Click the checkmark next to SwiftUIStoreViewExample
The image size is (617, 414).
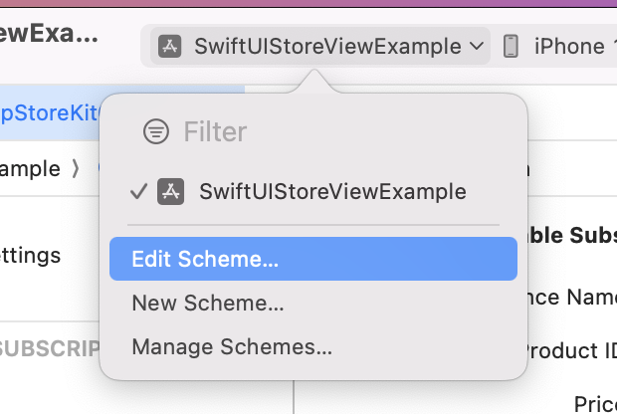[x=138, y=192]
